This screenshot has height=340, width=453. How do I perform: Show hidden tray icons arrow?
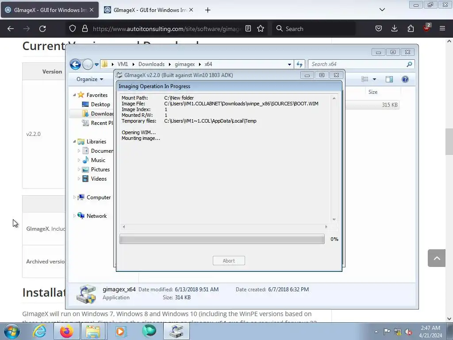pos(376,332)
